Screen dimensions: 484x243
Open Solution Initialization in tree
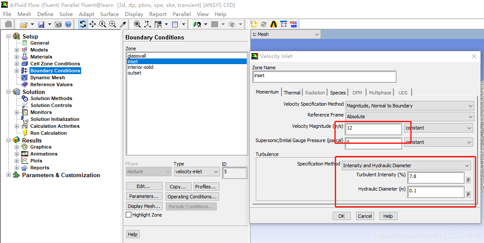[55, 120]
